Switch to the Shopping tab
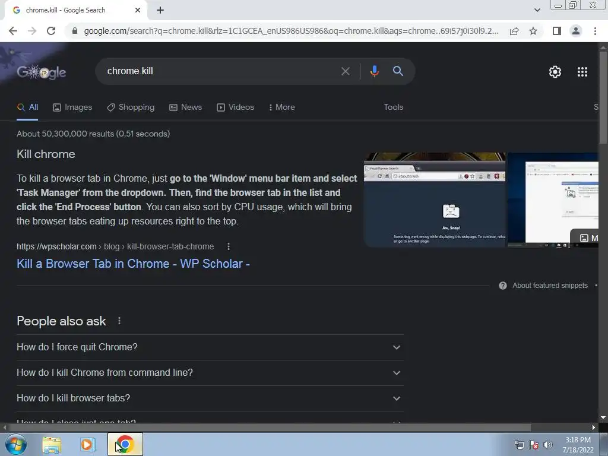Image resolution: width=608 pixels, height=456 pixels. pyautogui.click(x=131, y=107)
